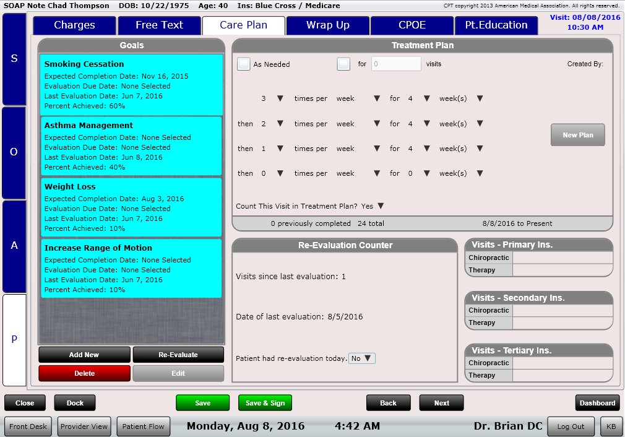Check the visits limit checkbox
625x437 pixels.
tap(343, 64)
